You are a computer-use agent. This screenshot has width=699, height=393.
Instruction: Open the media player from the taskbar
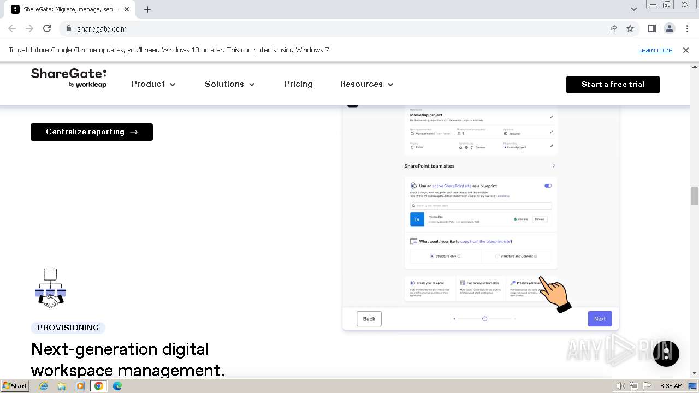(80, 386)
